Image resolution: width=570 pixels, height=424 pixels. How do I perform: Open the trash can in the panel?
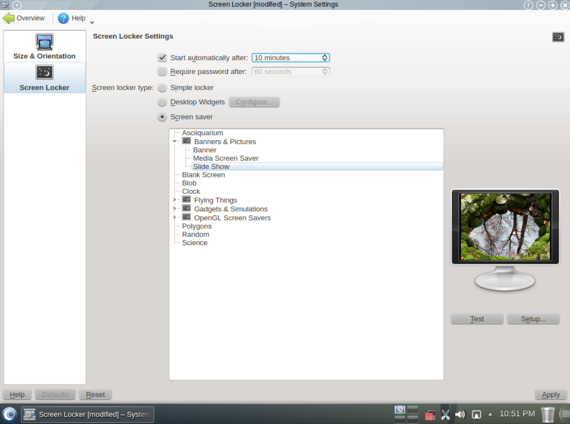coord(548,414)
